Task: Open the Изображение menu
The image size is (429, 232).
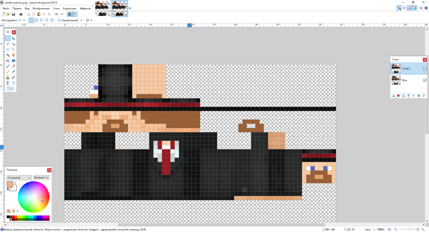Action: [x=41, y=8]
